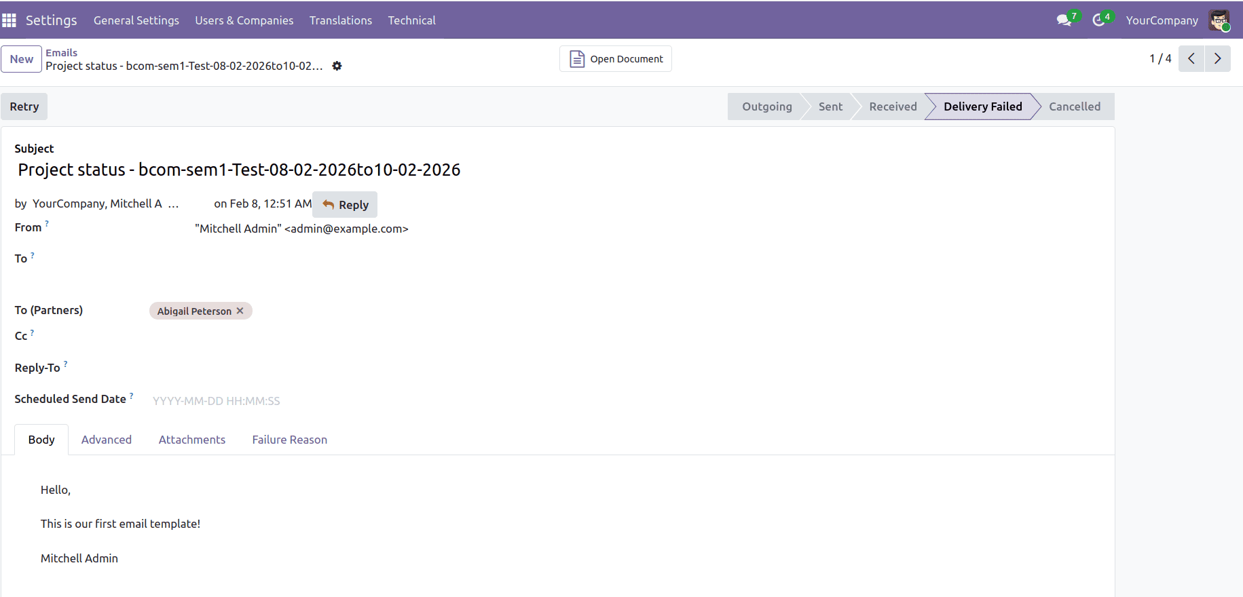
Task: Show the Reply-To field help tooltip
Action: click(x=65, y=364)
